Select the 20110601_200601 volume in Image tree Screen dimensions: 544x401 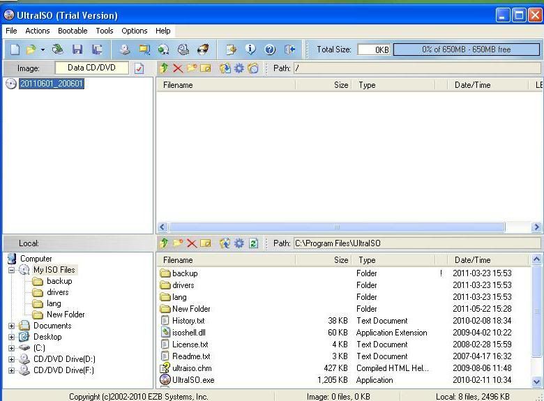point(52,84)
